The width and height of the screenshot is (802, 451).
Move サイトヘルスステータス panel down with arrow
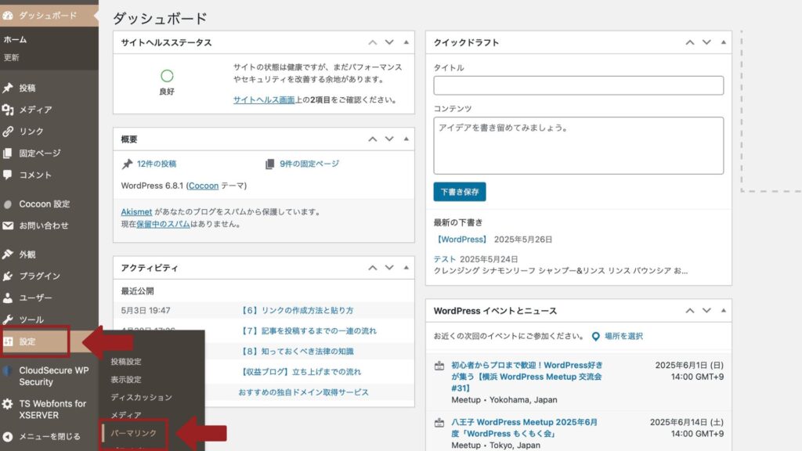pos(389,42)
